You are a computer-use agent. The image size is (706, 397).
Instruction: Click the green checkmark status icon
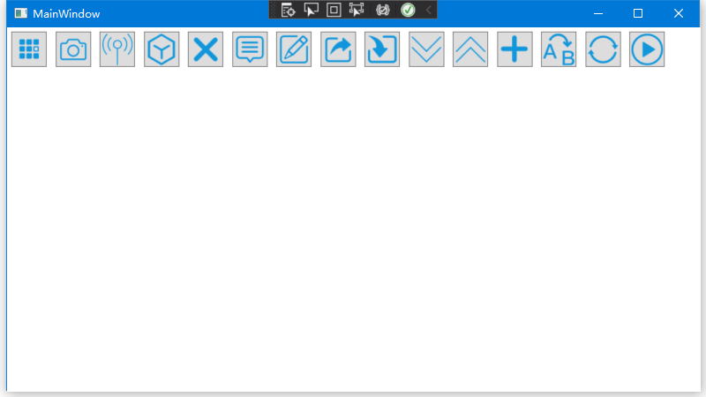tap(408, 10)
